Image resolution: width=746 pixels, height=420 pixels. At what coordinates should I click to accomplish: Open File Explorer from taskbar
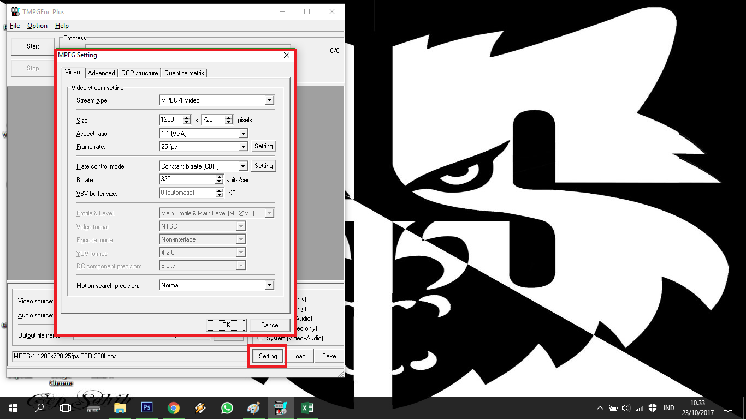pyautogui.click(x=120, y=407)
